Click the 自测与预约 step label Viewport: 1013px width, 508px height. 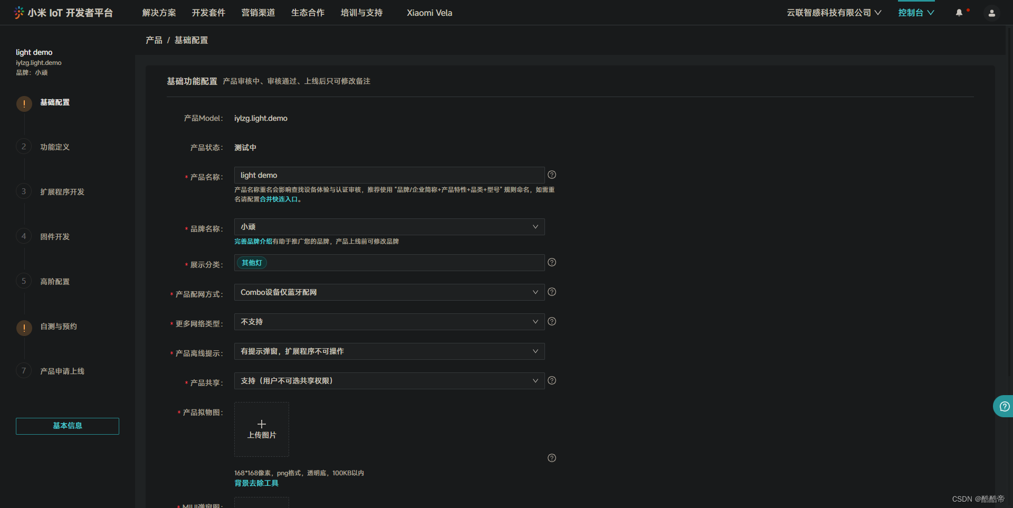(59, 327)
